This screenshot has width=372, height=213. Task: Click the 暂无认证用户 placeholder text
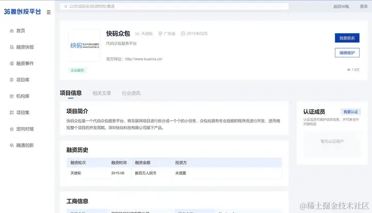point(332,142)
